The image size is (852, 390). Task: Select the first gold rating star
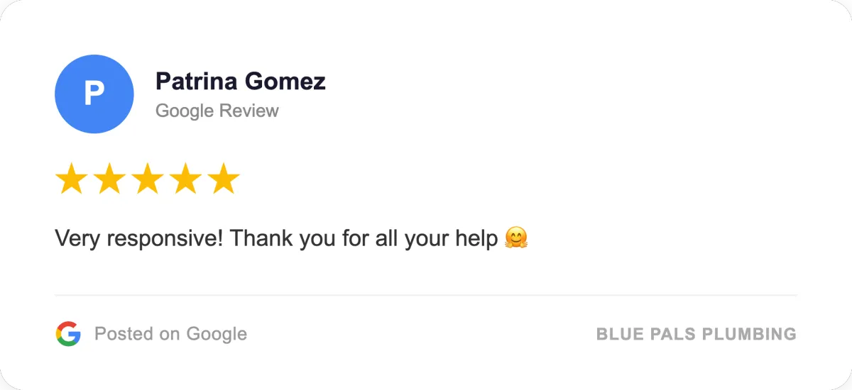[70, 179]
